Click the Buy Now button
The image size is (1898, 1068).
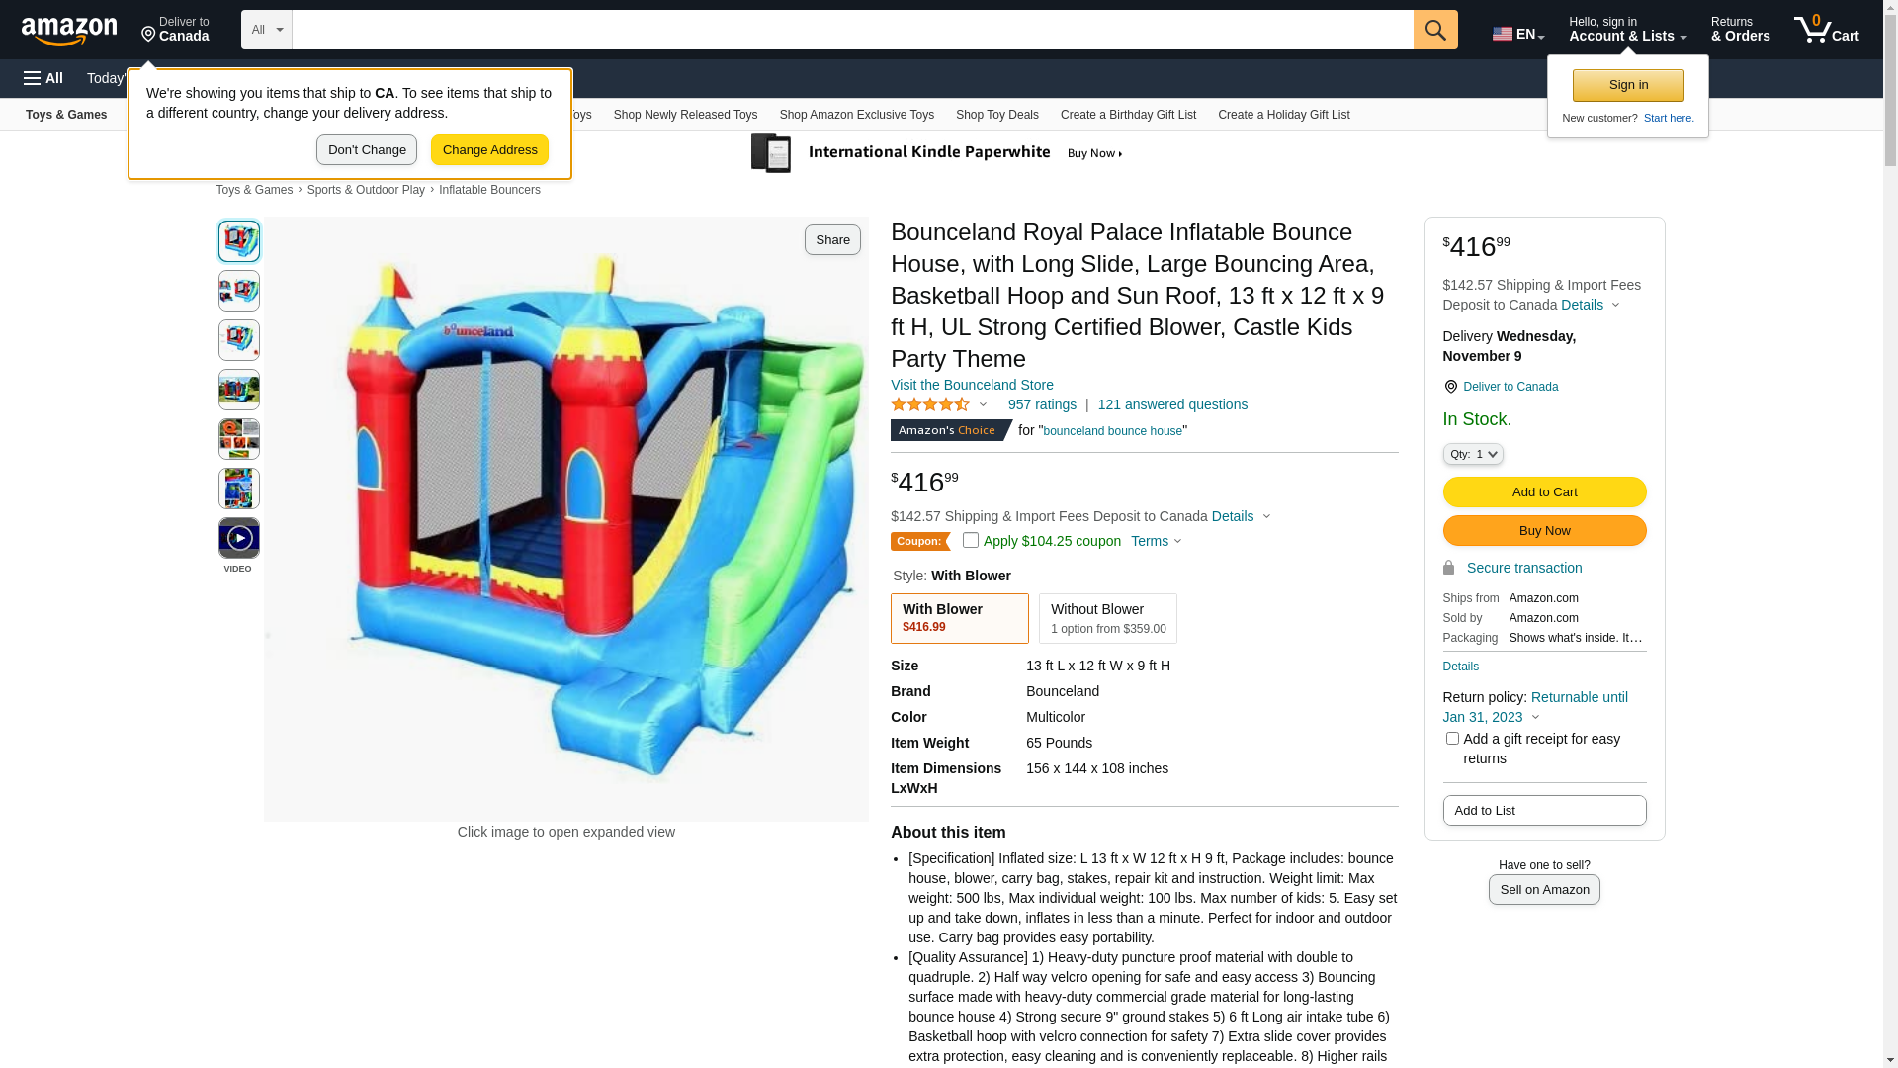click(1544, 530)
